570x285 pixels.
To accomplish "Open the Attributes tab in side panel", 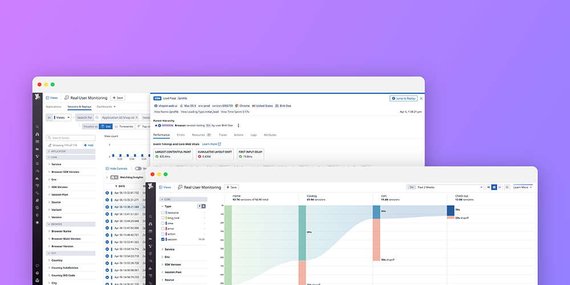I will pyautogui.click(x=270, y=135).
